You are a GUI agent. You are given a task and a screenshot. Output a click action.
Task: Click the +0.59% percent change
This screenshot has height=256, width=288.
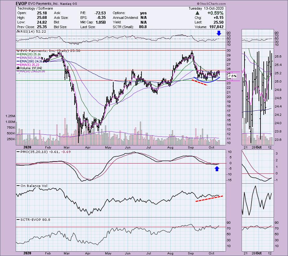click(x=215, y=13)
